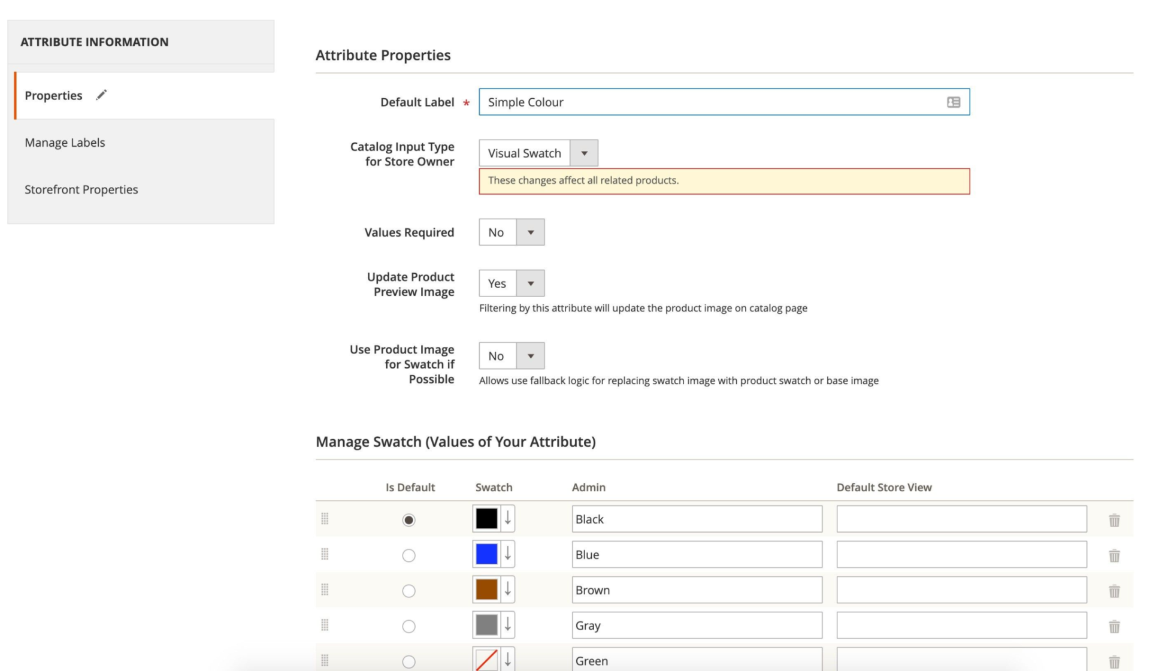Image resolution: width=1150 pixels, height=671 pixels.
Task: Delete the Brown swatch row
Action: 1115,591
